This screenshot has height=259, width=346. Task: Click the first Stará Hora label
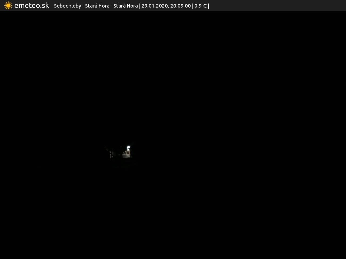[97, 6]
